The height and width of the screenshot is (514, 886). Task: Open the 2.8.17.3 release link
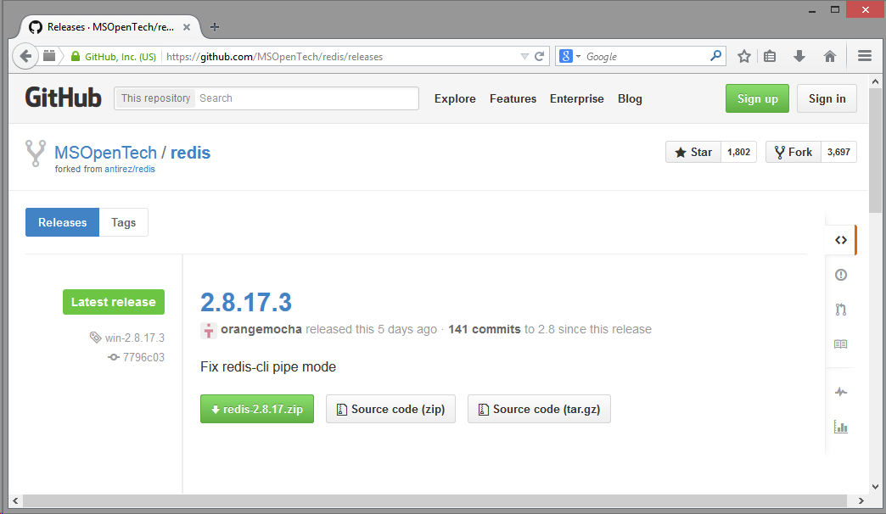click(246, 302)
